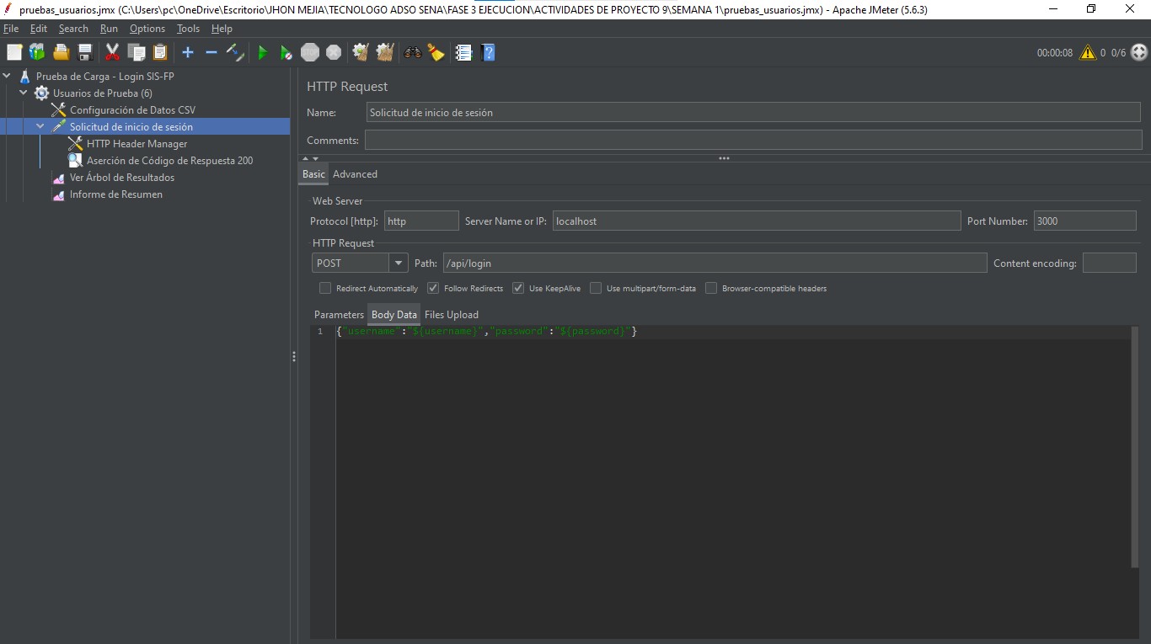Image resolution: width=1151 pixels, height=644 pixels.
Task: Uncheck Follow Redirects
Action: [x=433, y=288]
